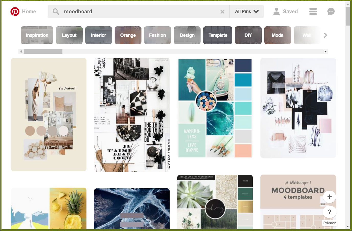
Task: Open the Saved link
Action: 290,11
